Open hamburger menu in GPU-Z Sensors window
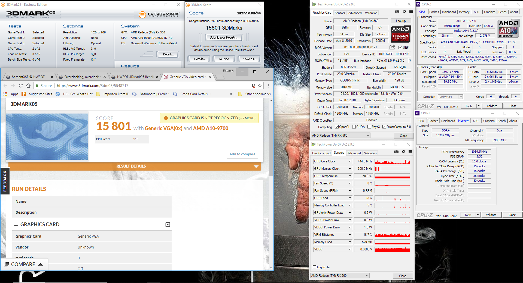This screenshot has height=283, width=523. tap(410, 152)
